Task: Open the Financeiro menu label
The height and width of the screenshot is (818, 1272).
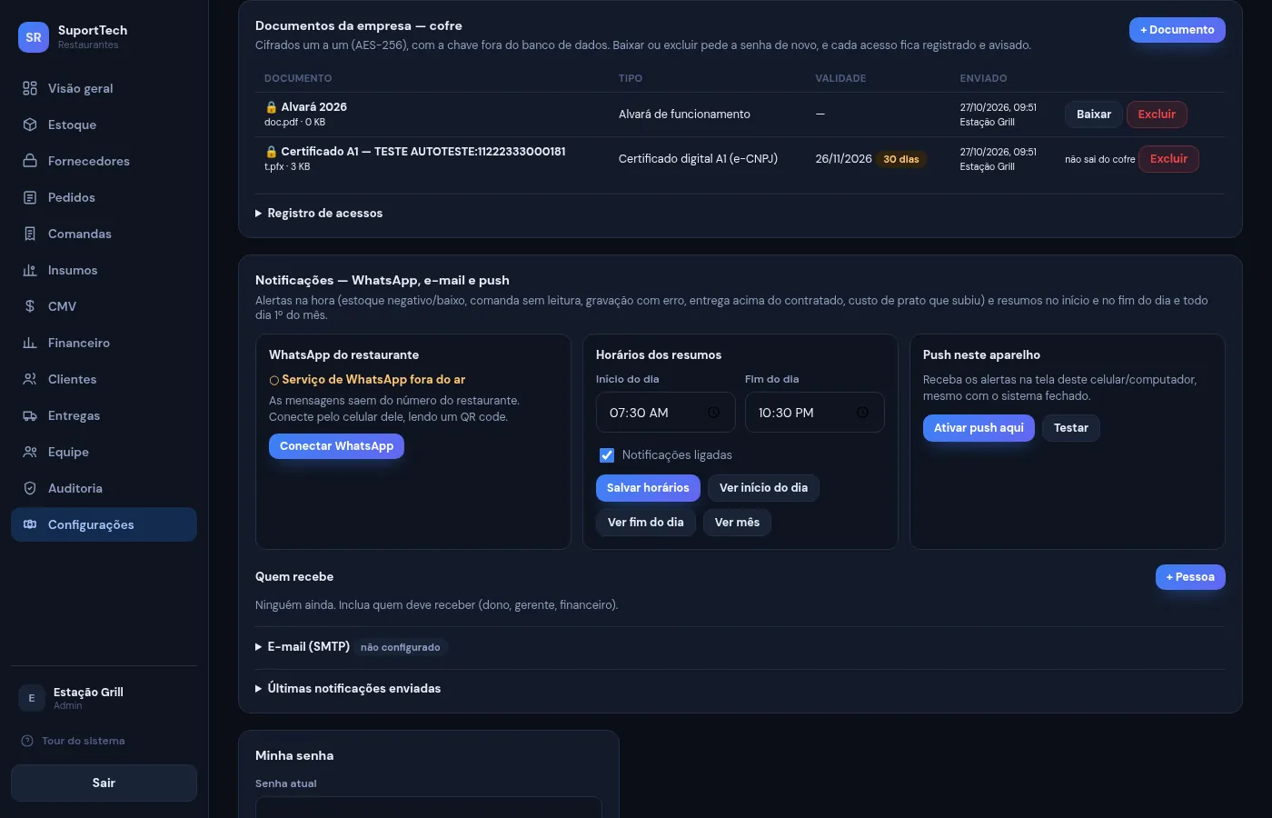Action: click(x=79, y=343)
